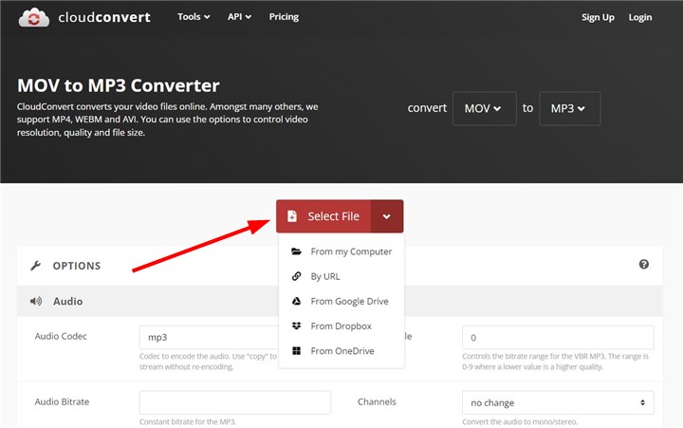Click the chain link URL icon

pyautogui.click(x=296, y=276)
